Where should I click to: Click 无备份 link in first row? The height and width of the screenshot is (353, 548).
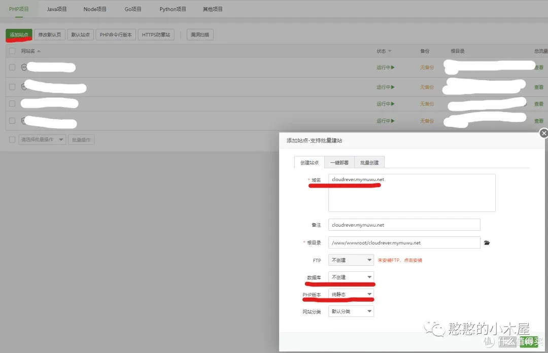coord(427,67)
